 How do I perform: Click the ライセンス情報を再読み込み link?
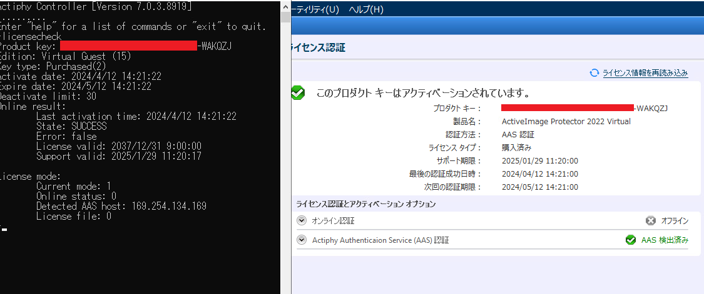[645, 73]
